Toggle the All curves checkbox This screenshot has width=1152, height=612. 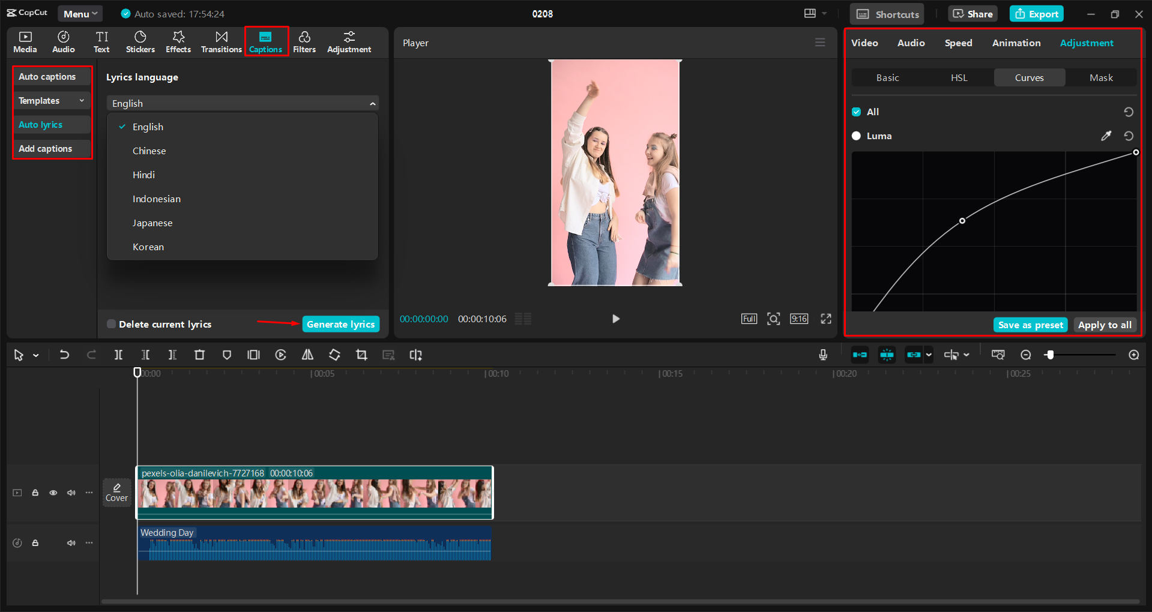855,112
